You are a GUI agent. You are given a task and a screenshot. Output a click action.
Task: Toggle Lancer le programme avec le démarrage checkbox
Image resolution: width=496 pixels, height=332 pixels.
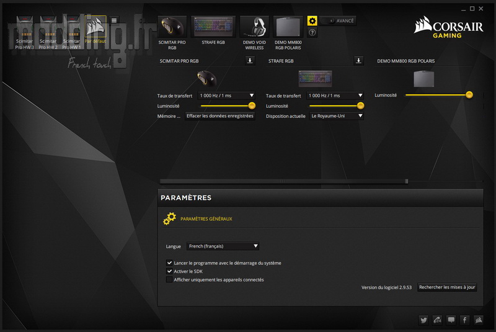point(169,262)
